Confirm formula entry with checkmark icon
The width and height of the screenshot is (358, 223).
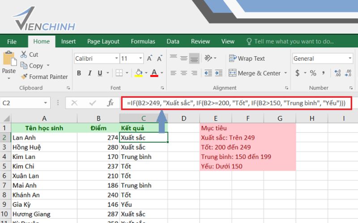coord(93,103)
